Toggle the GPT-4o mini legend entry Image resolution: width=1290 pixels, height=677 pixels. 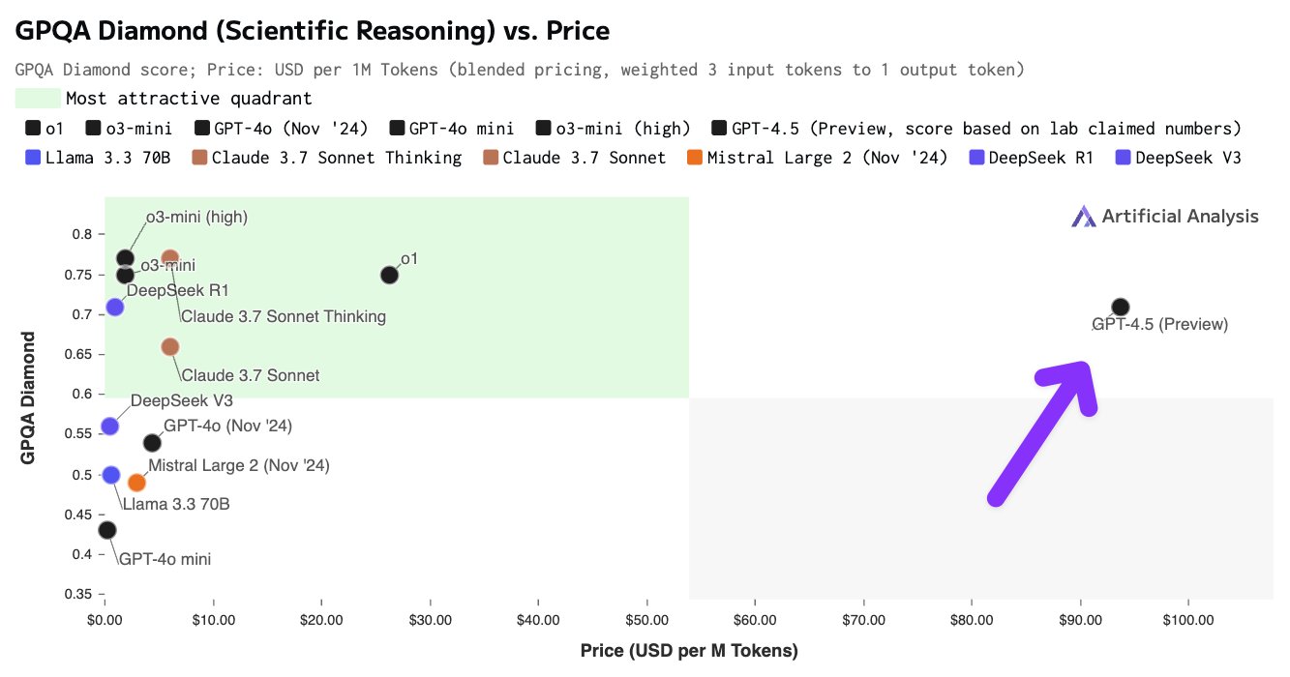[450, 129]
